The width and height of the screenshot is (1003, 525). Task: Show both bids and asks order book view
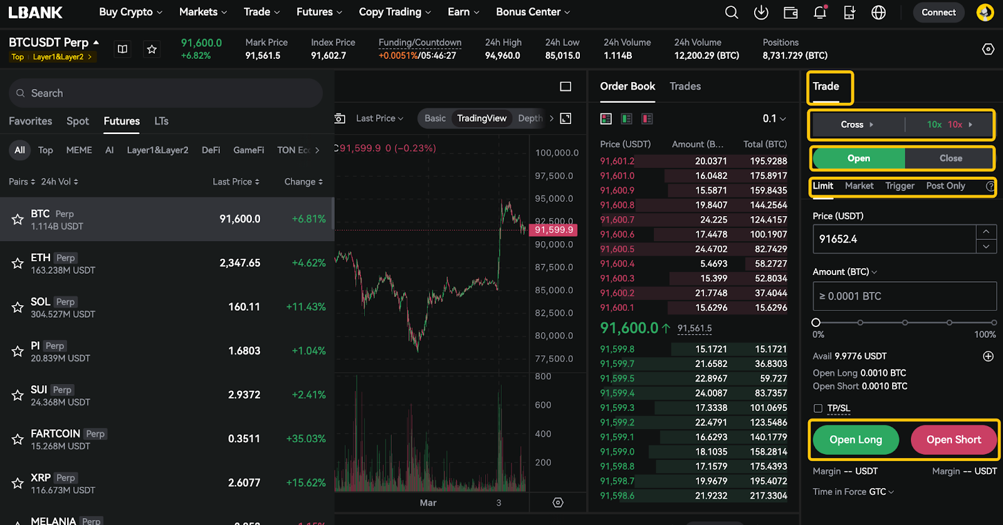(606, 118)
